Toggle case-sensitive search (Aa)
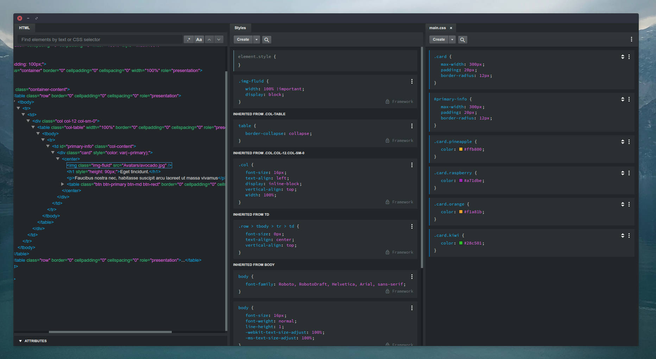The image size is (656, 359). click(199, 40)
